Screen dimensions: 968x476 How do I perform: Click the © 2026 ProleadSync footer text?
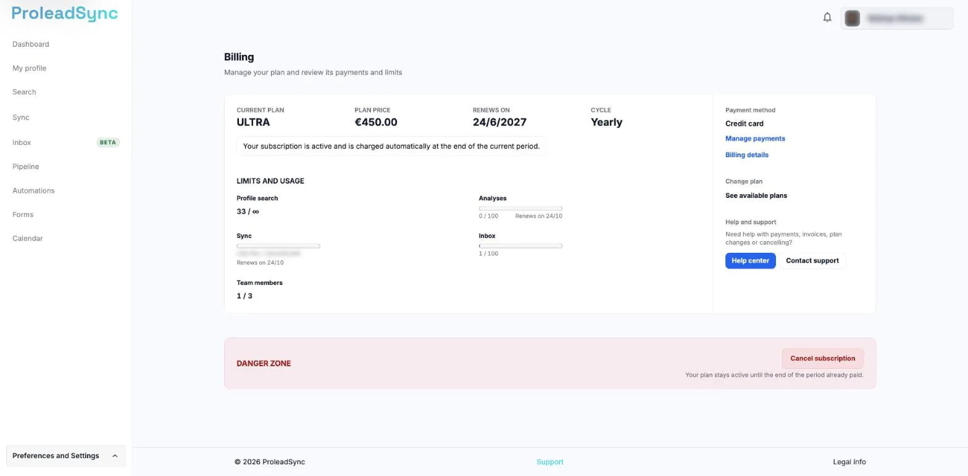270,462
